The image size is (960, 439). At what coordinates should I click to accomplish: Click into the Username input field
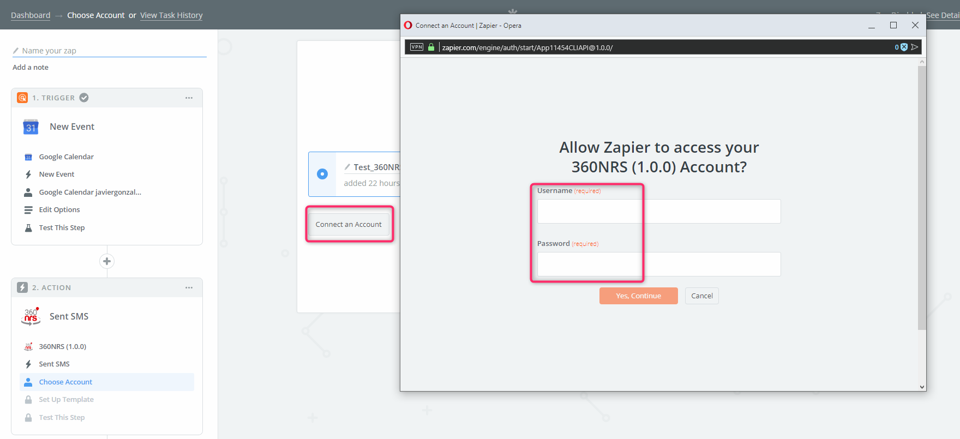[x=658, y=212]
